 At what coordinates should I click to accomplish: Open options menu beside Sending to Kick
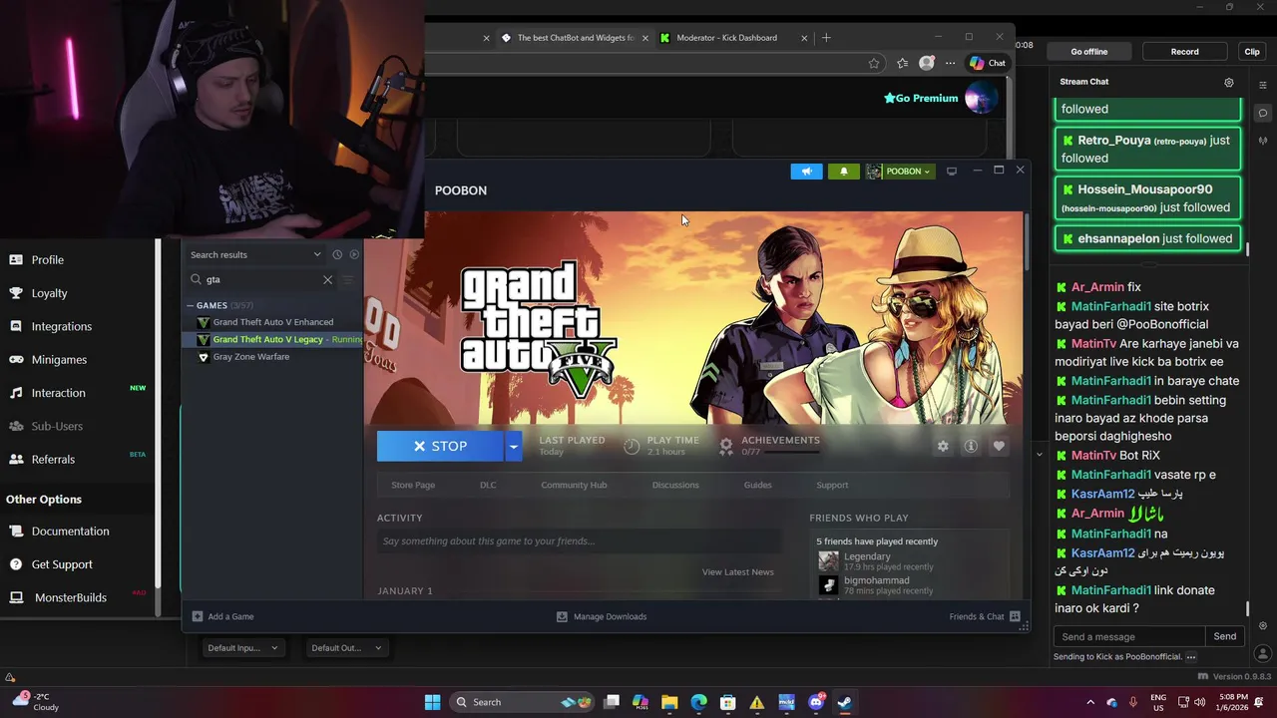point(1191,657)
